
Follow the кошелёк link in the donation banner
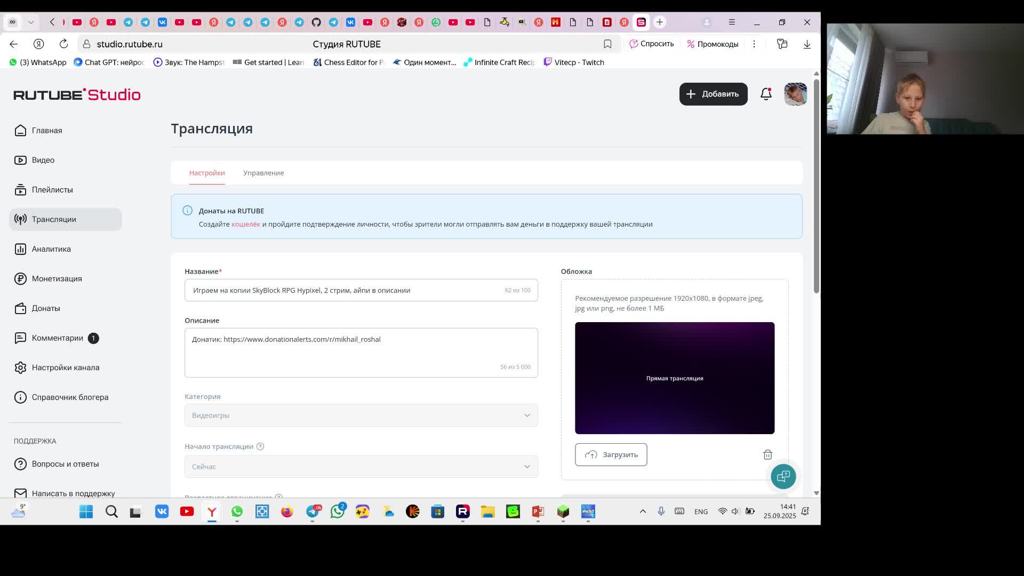pos(246,224)
